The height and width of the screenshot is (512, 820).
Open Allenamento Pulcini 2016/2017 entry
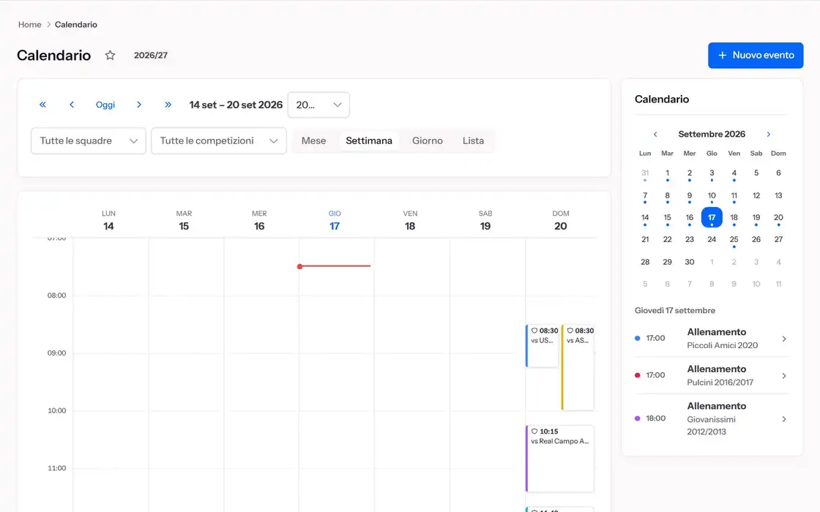click(711, 376)
